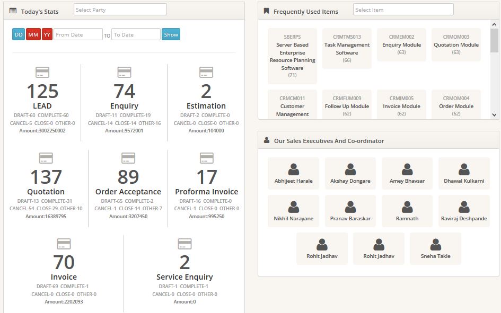
Task: Select sales executive Ramnath
Action: (x=407, y=210)
